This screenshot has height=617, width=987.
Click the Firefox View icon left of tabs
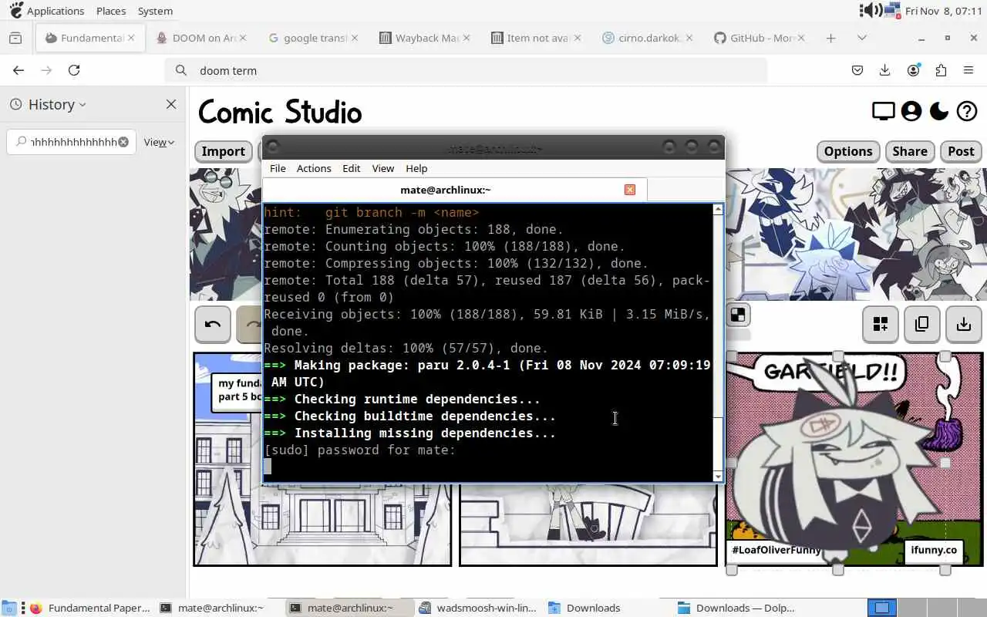tap(15, 38)
